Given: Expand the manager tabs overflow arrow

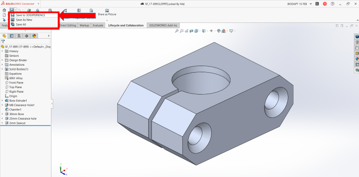Looking at the screenshot, I should click(49, 36).
